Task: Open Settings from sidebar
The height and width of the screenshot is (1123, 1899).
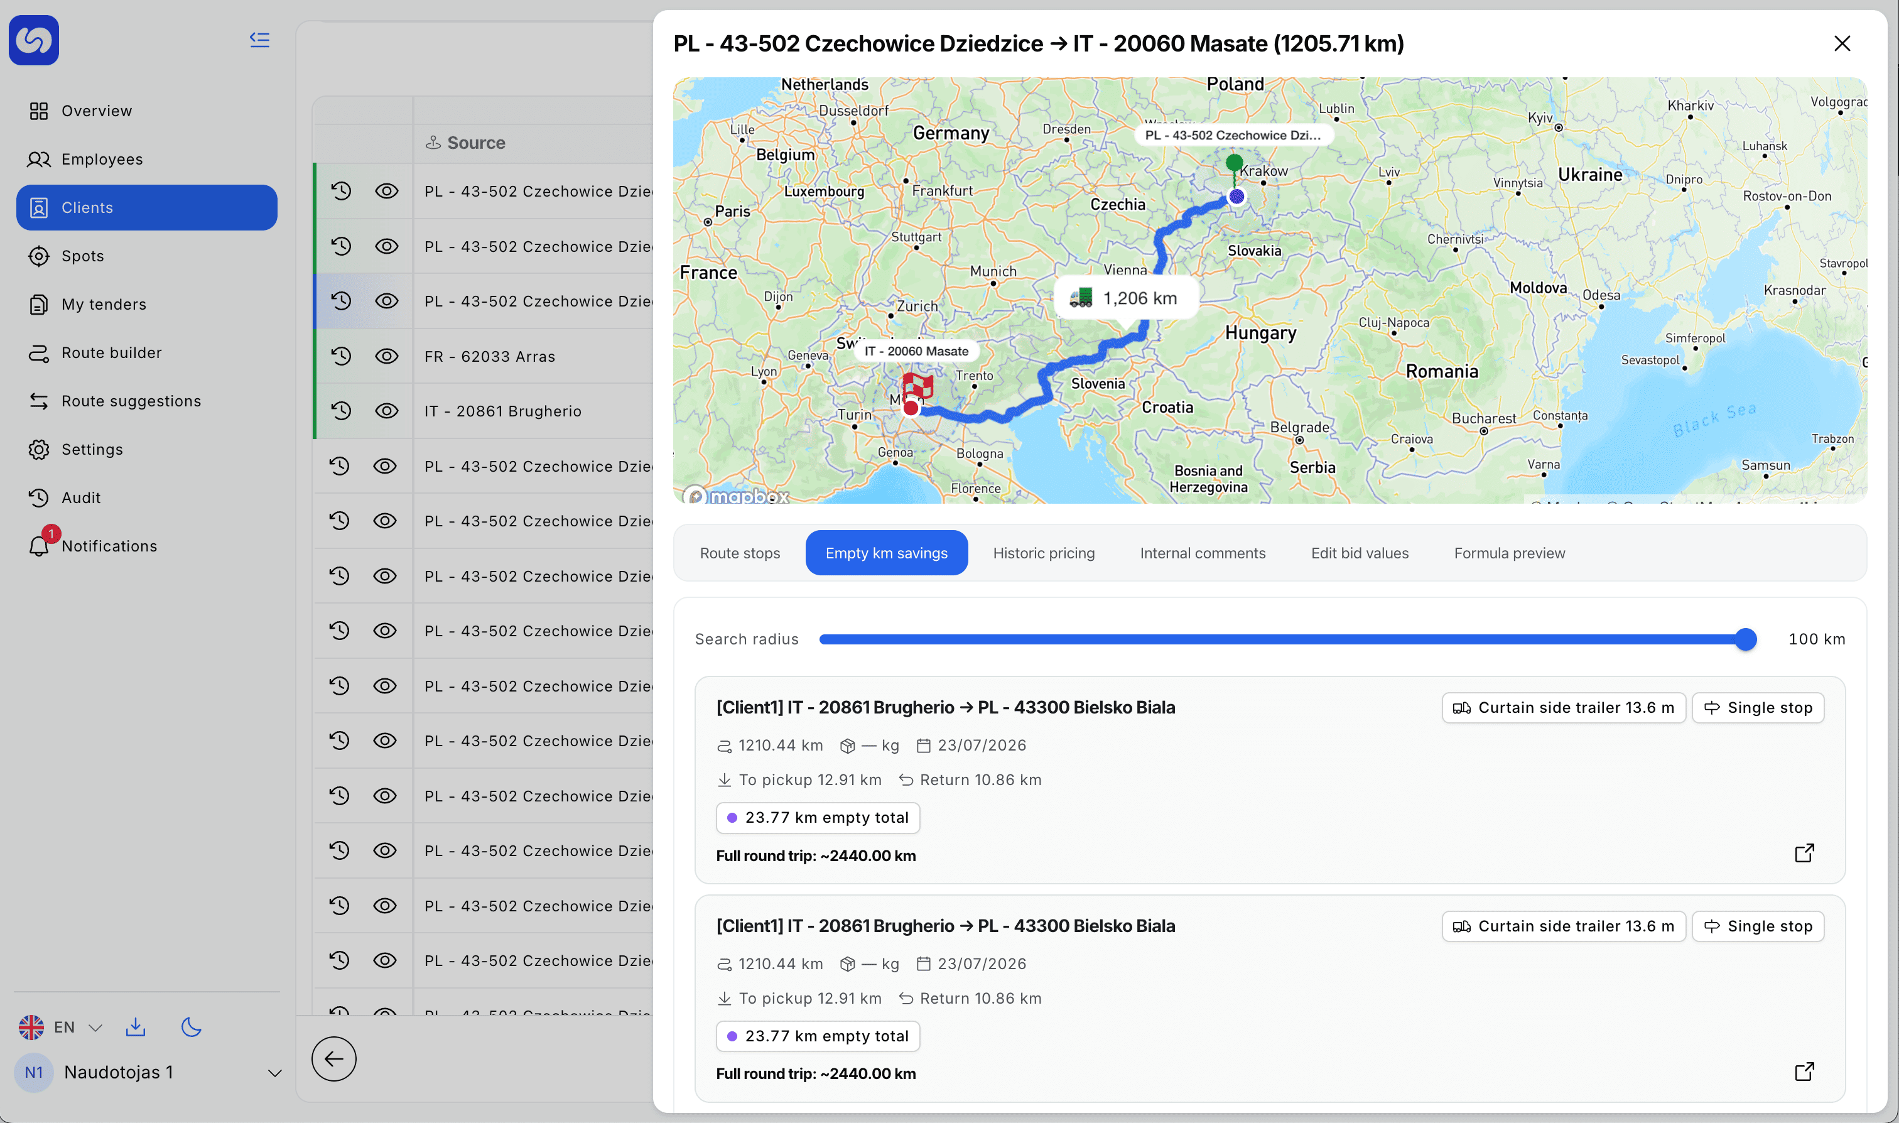Action: click(147, 450)
